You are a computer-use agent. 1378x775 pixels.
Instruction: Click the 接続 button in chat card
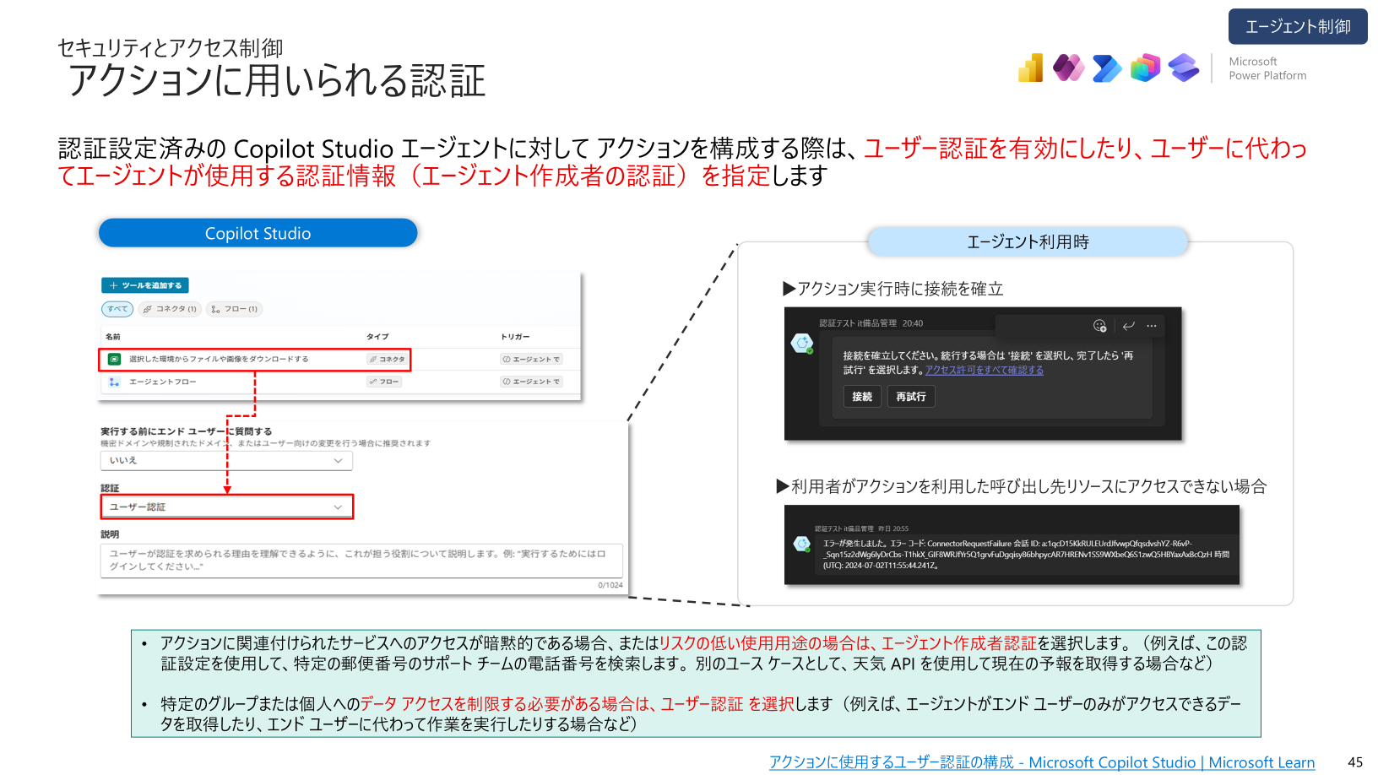(862, 396)
